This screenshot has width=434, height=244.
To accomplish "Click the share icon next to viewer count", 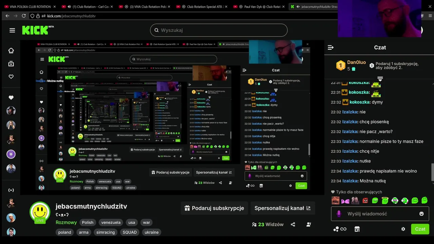I will pos(293,224).
